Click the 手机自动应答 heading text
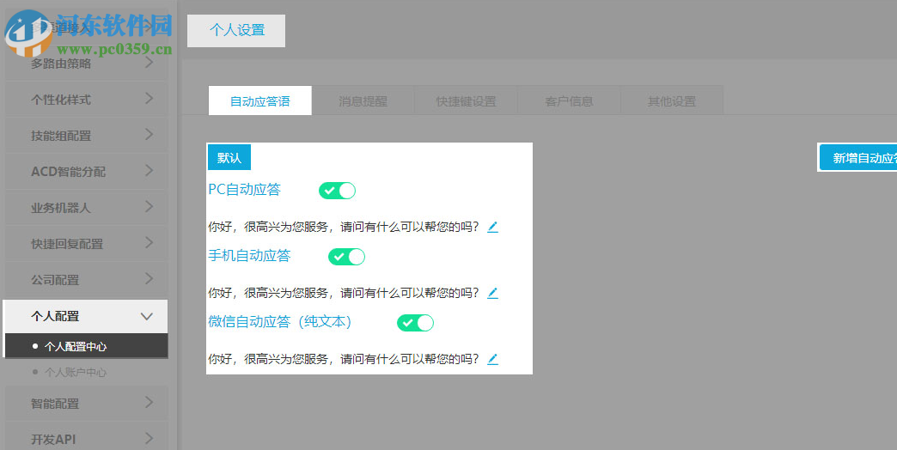The height and width of the screenshot is (450, 897). (249, 256)
